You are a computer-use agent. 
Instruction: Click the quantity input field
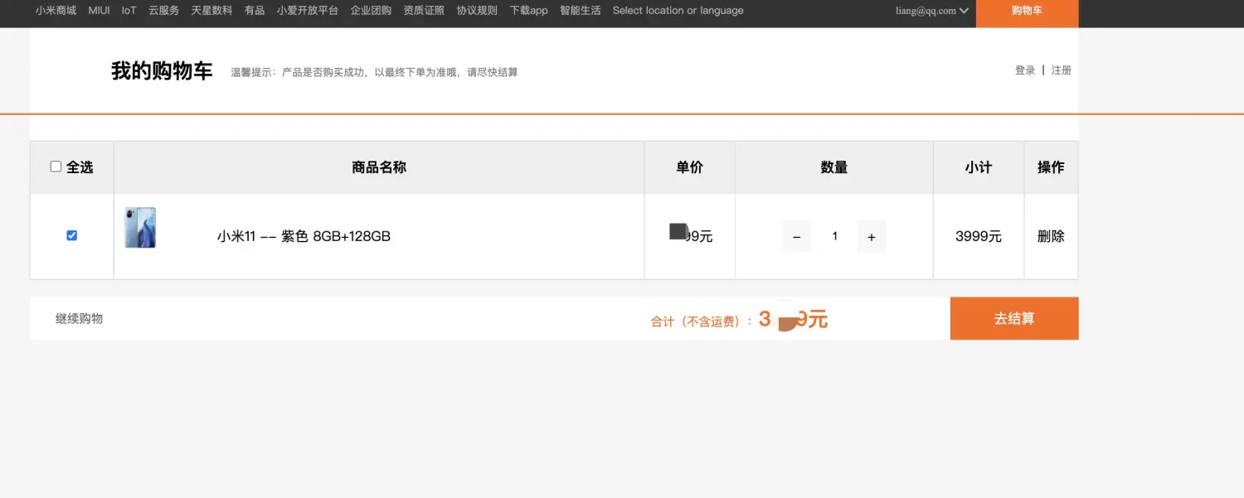click(x=834, y=237)
